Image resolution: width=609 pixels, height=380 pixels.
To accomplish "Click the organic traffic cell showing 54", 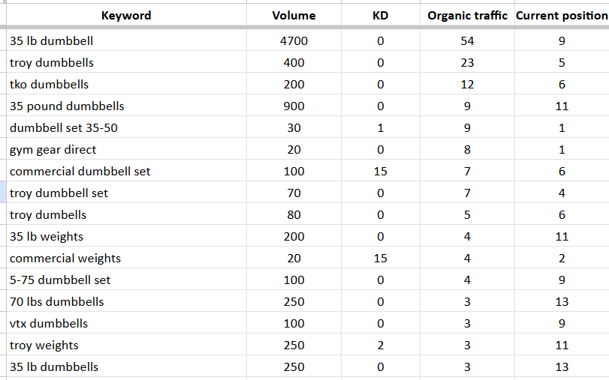I will [x=467, y=40].
